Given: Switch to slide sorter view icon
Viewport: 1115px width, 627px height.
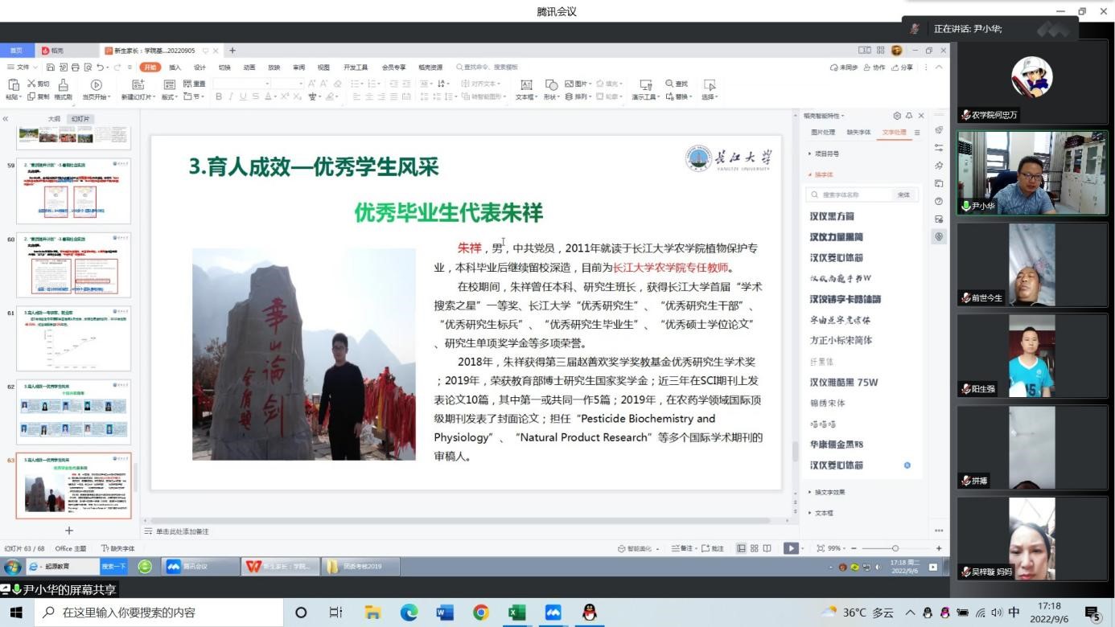Looking at the screenshot, I should pos(754,548).
